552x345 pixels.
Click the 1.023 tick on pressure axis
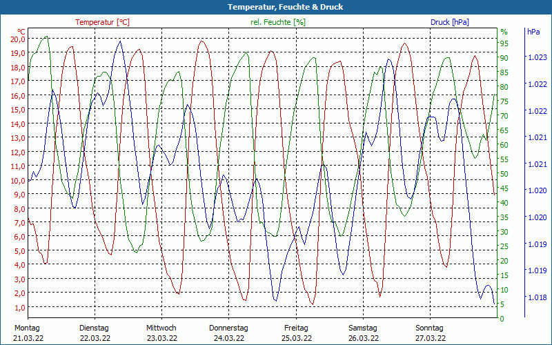click(536, 58)
